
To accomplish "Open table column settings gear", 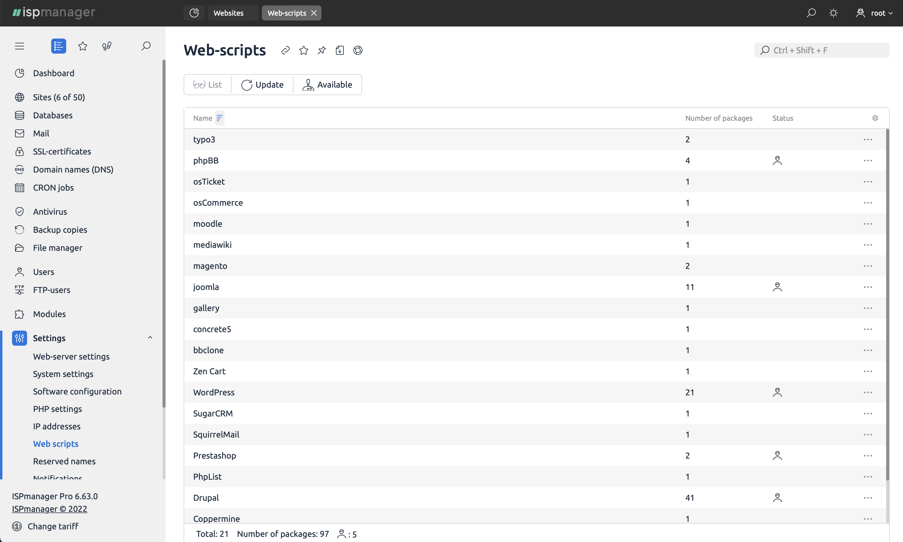I will point(875,118).
